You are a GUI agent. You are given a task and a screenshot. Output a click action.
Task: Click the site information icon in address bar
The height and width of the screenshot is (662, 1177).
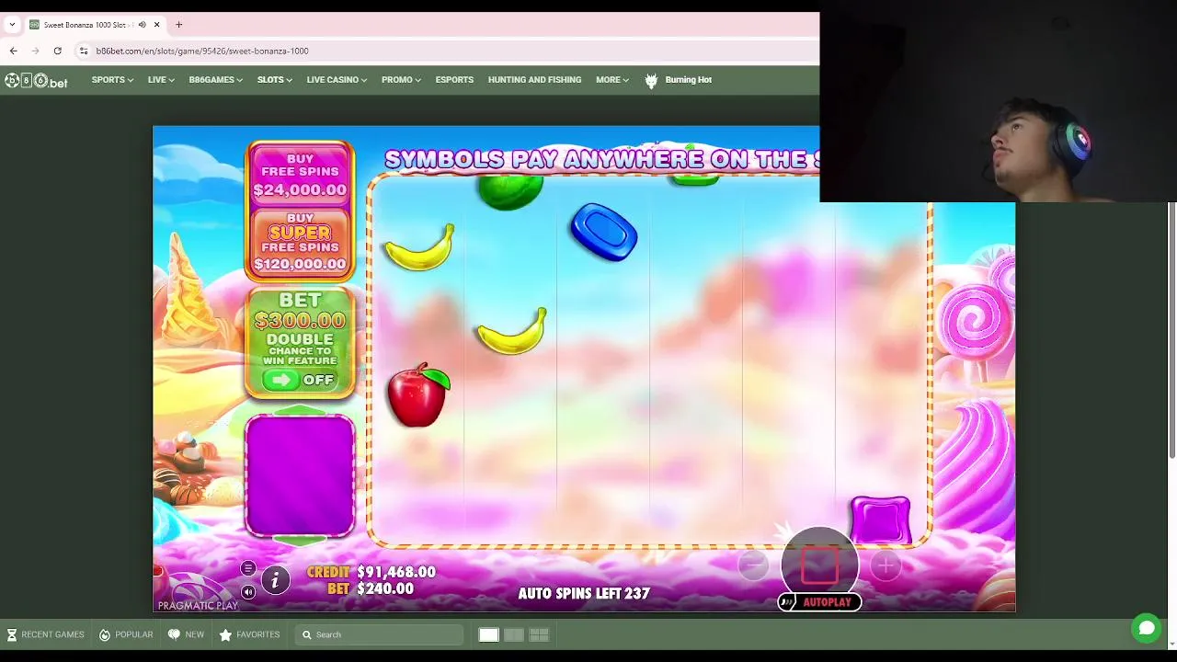tap(84, 51)
